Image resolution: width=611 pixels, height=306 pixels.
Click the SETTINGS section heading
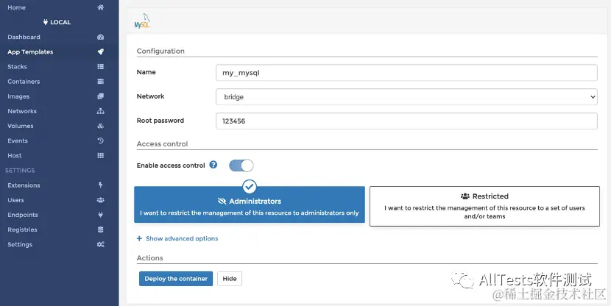[20, 170]
